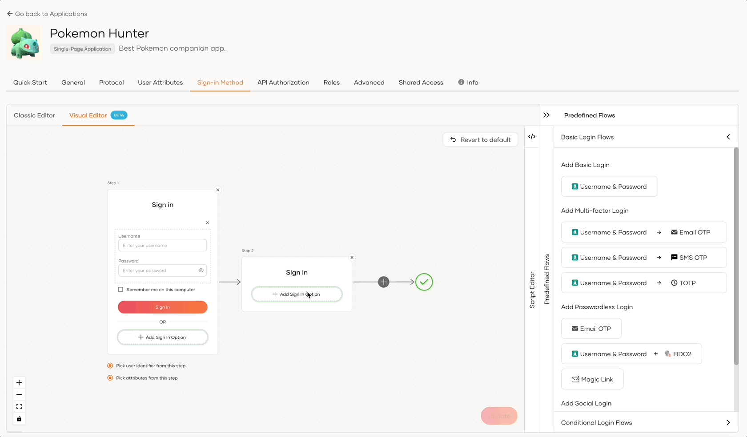Click the Pokemon Hunter application title
The image size is (747, 437).
[x=99, y=33]
